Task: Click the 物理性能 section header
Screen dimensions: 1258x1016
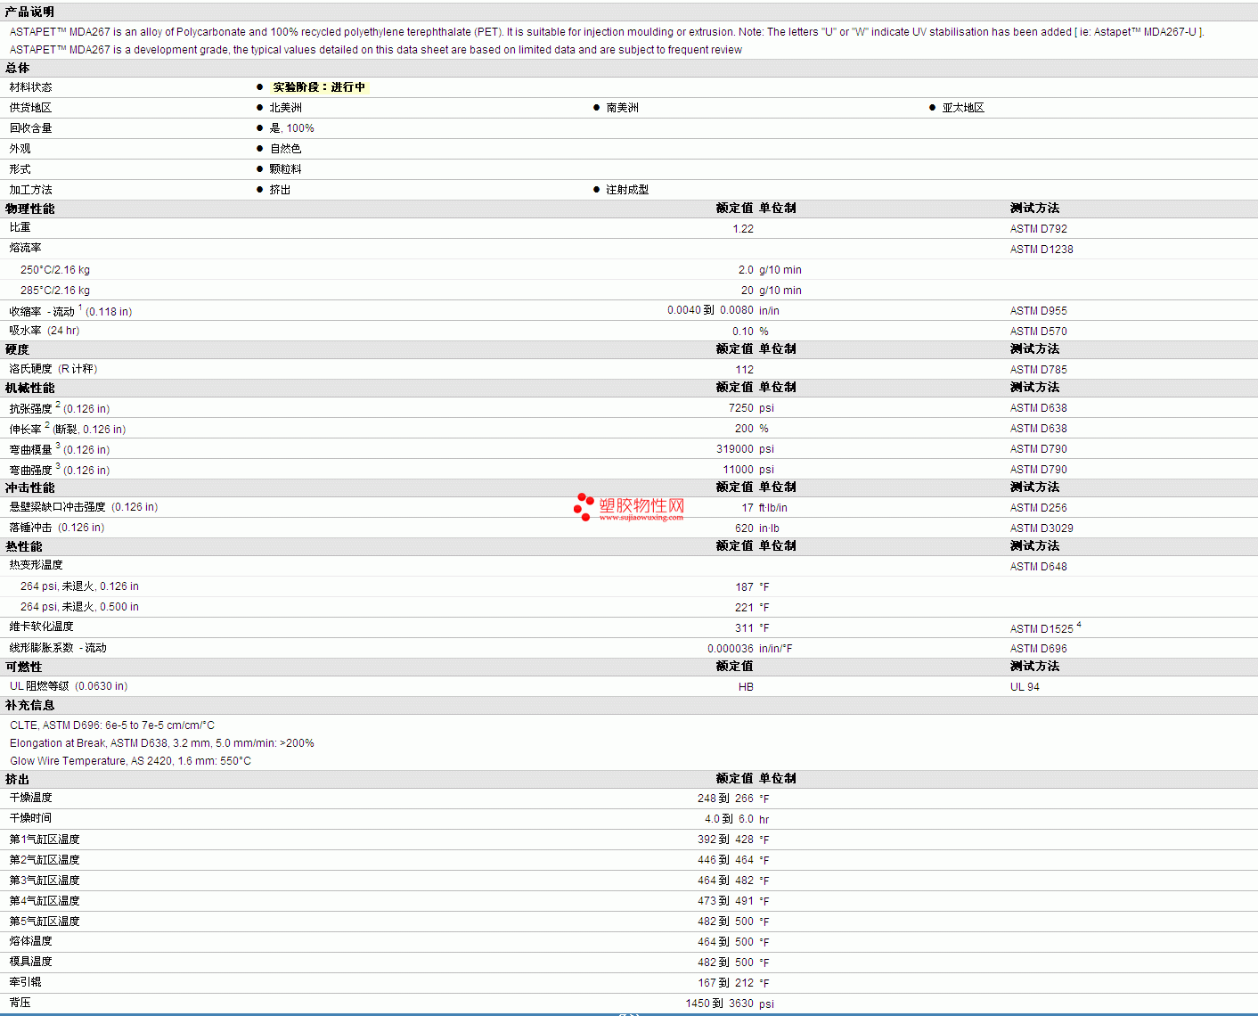Action: coord(29,209)
